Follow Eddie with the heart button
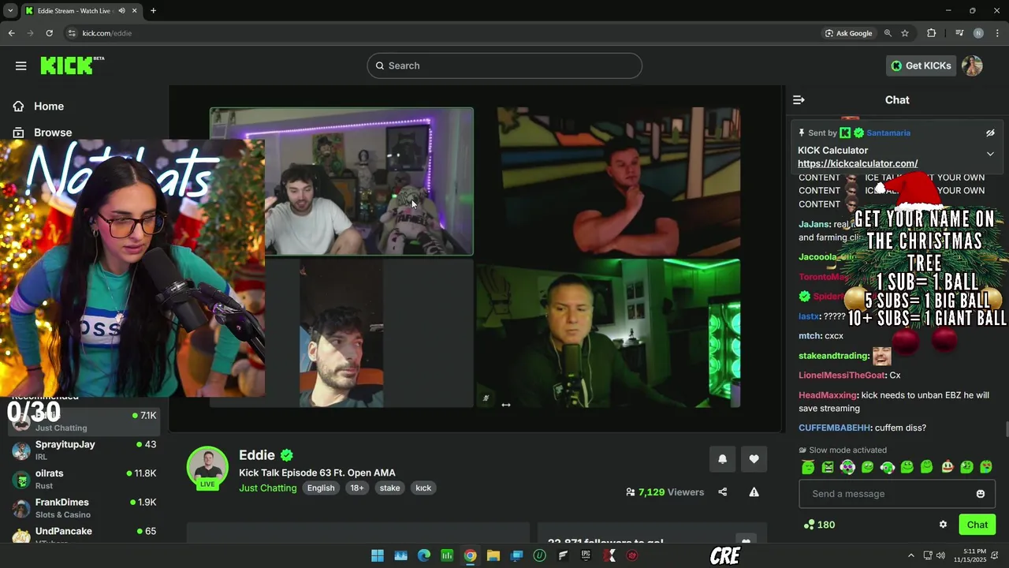 tap(754, 459)
